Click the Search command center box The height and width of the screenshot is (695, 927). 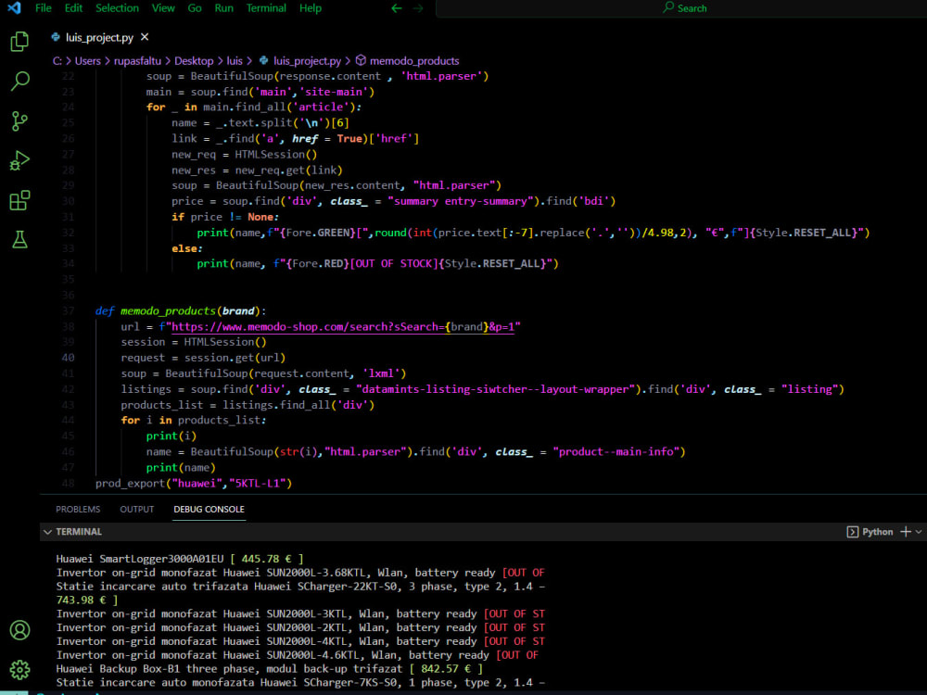point(681,8)
